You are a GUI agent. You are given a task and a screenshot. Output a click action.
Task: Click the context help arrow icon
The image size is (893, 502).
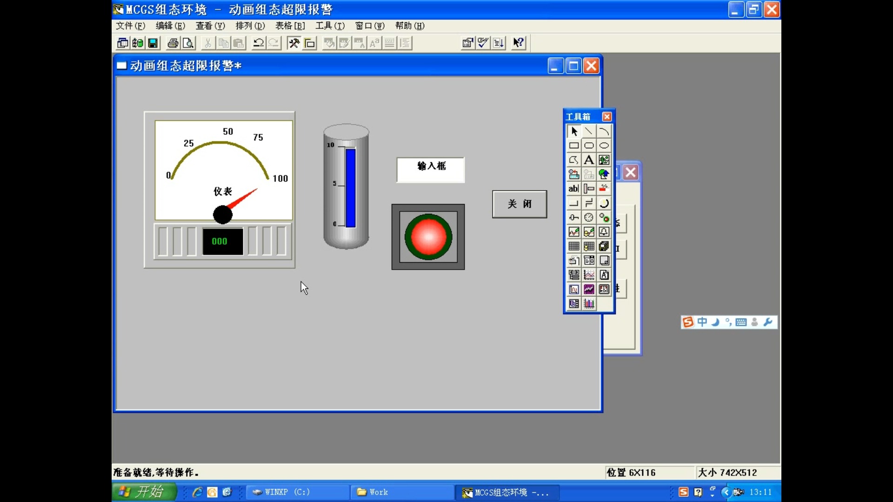coord(518,43)
